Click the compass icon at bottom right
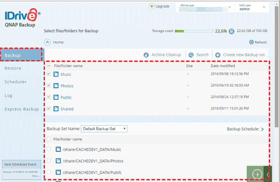This screenshot has width=280, height=182. (x=257, y=174)
